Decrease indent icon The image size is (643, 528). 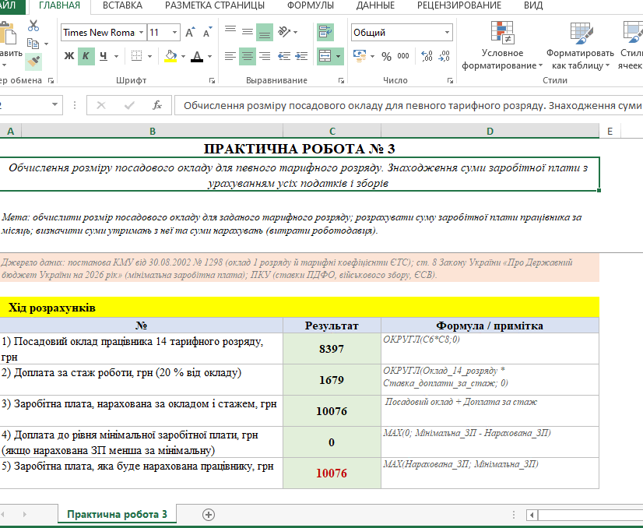[x=284, y=56]
